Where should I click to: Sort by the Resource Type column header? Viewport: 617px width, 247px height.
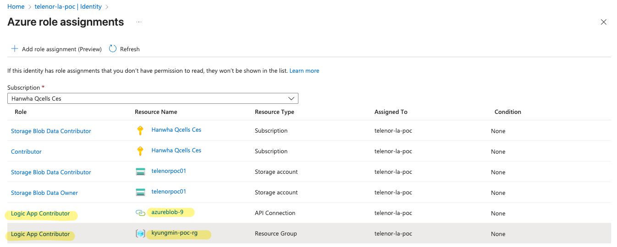[x=275, y=112]
